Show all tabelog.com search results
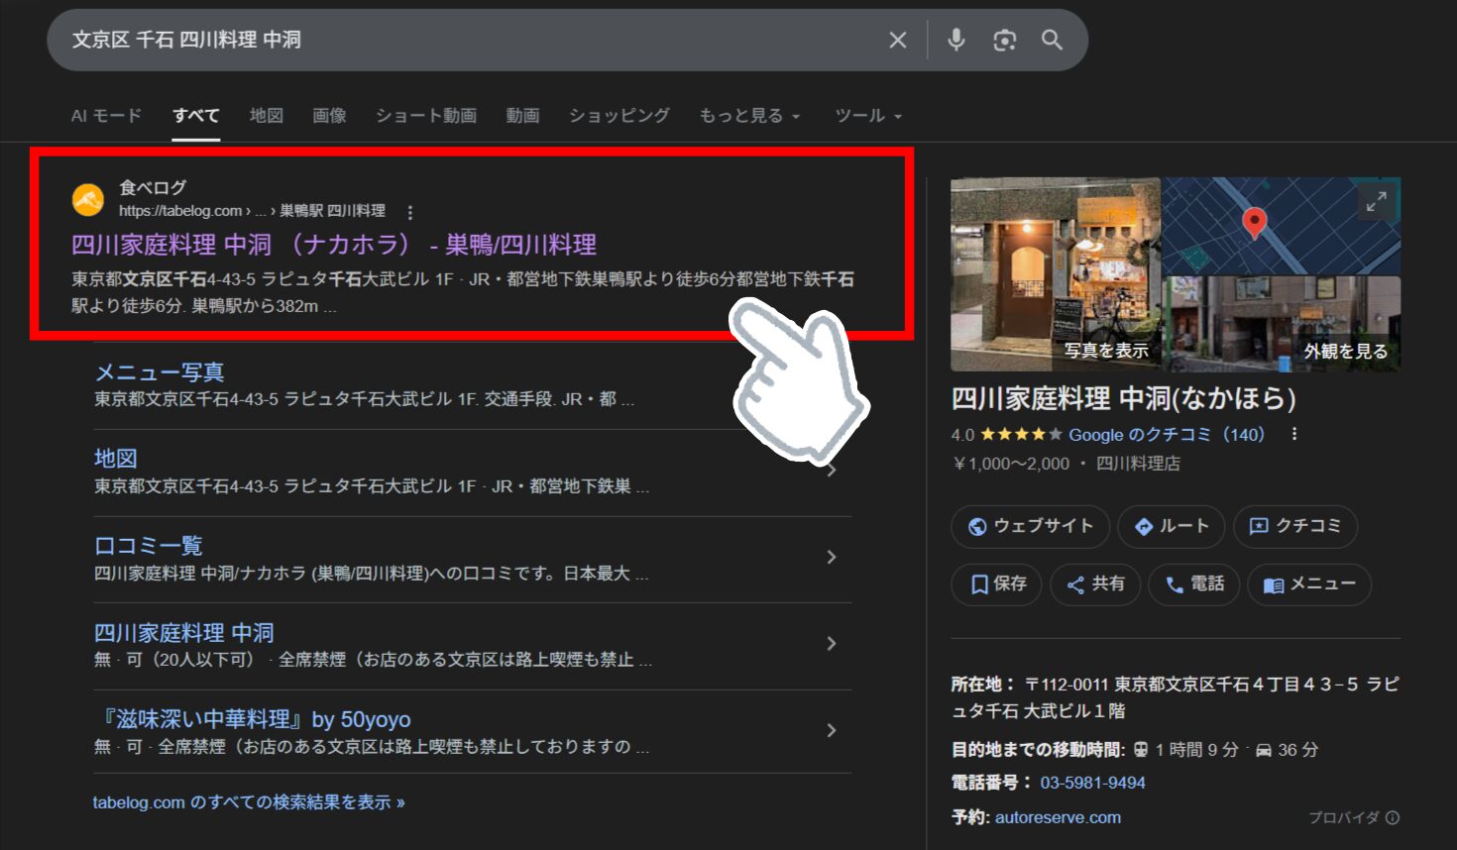Image resolution: width=1457 pixels, height=850 pixels. click(x=245, y=801)
